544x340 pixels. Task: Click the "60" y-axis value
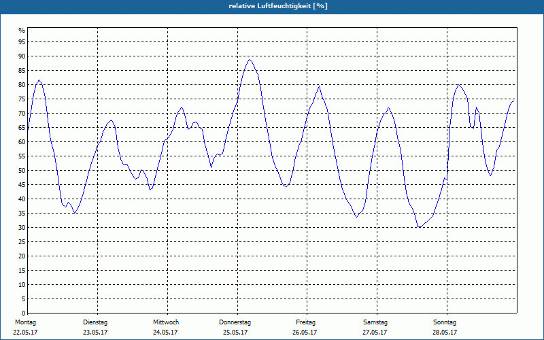click(x=22, y=142)
